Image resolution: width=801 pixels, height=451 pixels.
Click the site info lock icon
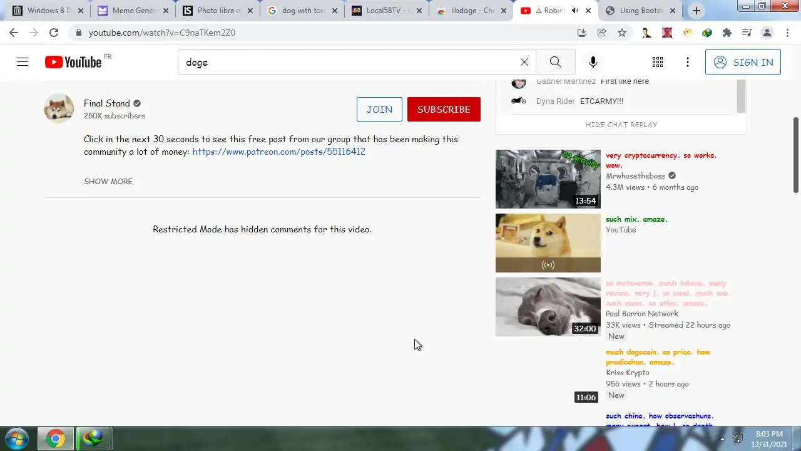(78, 33)
